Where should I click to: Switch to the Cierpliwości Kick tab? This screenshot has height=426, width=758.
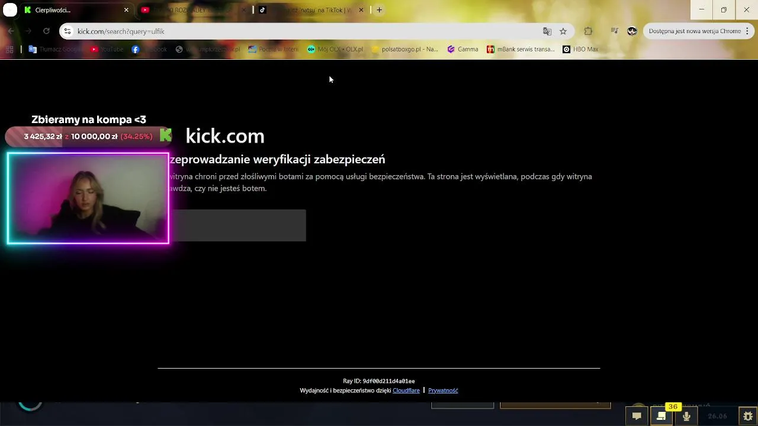[x=76, y=10]
